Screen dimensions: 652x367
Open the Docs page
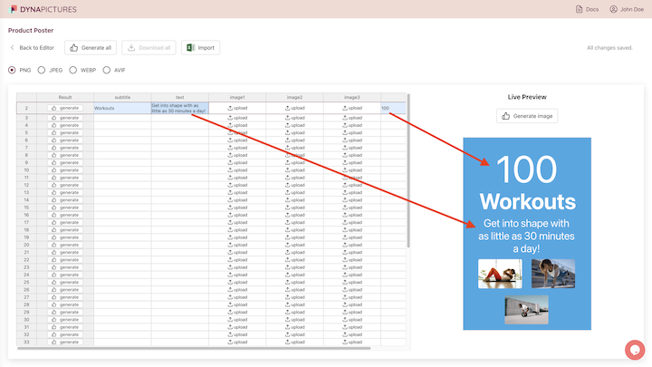tap(586, 9)
